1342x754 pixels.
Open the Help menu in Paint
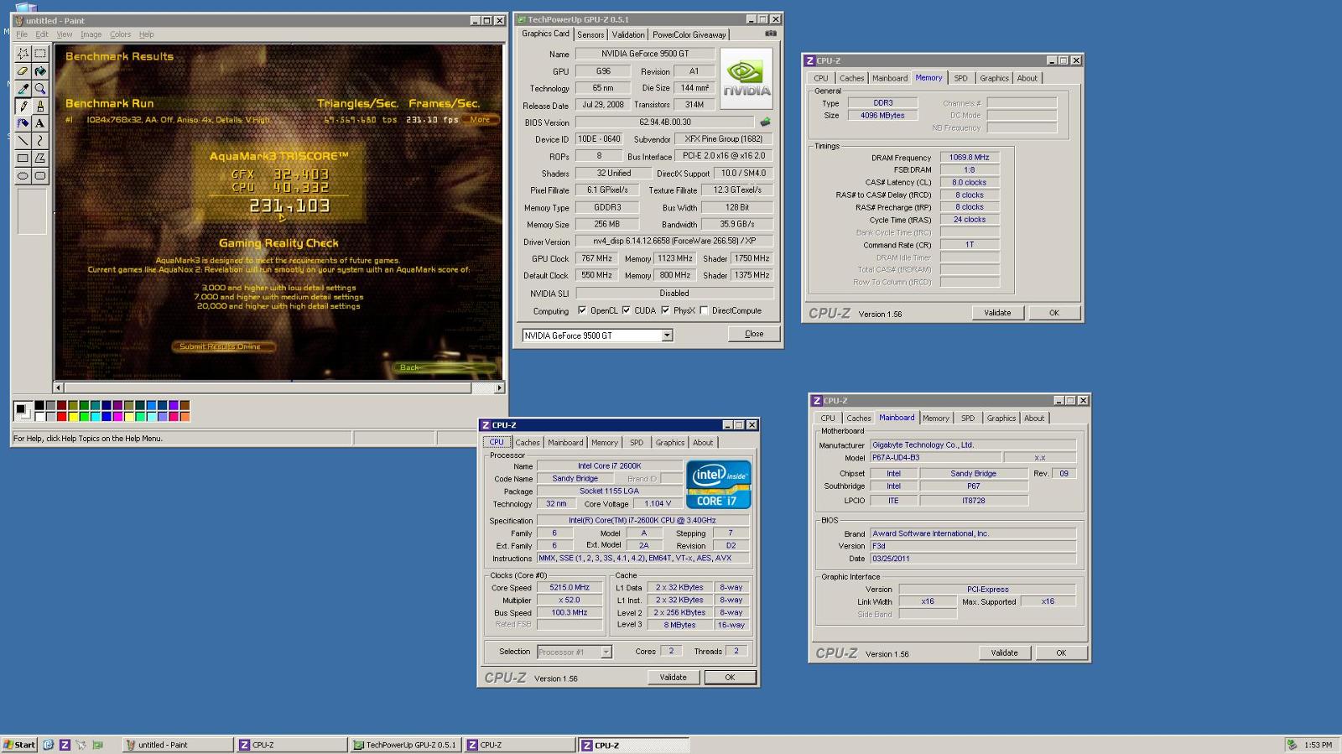(146, 34)
